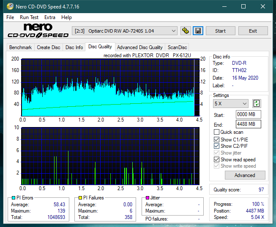Expand the 5 X speed dropdown
The height and width of the screenshot is (227, 276).
point(231,103)
